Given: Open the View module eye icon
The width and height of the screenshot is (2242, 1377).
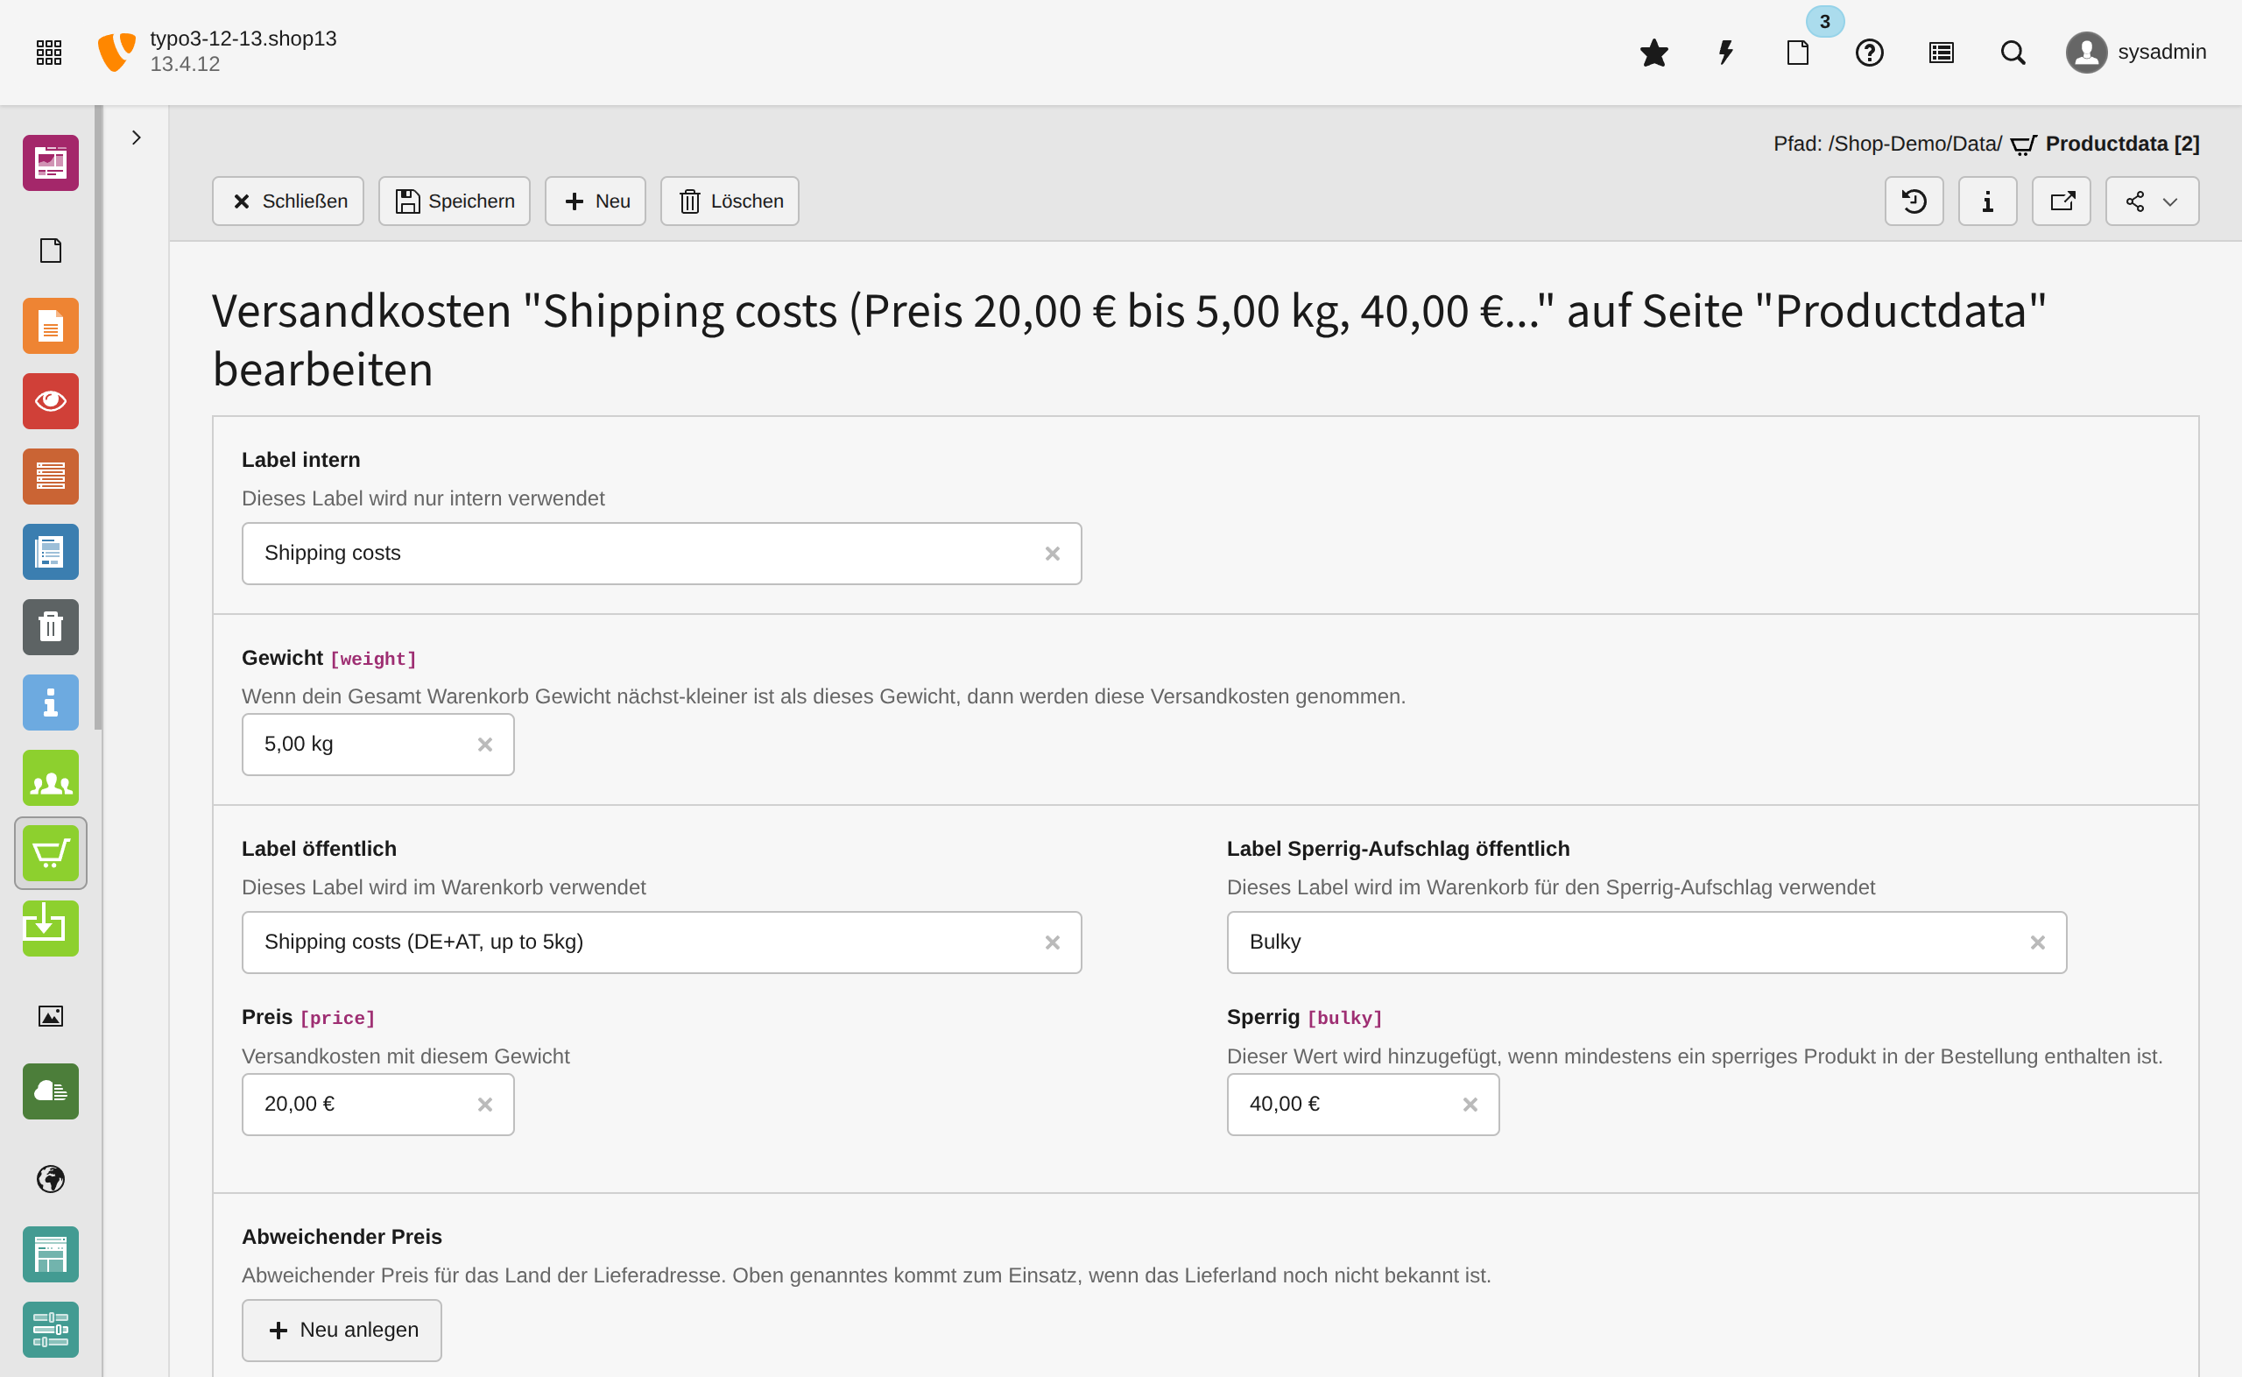Looking at the screenshot, I should (50, 400).
